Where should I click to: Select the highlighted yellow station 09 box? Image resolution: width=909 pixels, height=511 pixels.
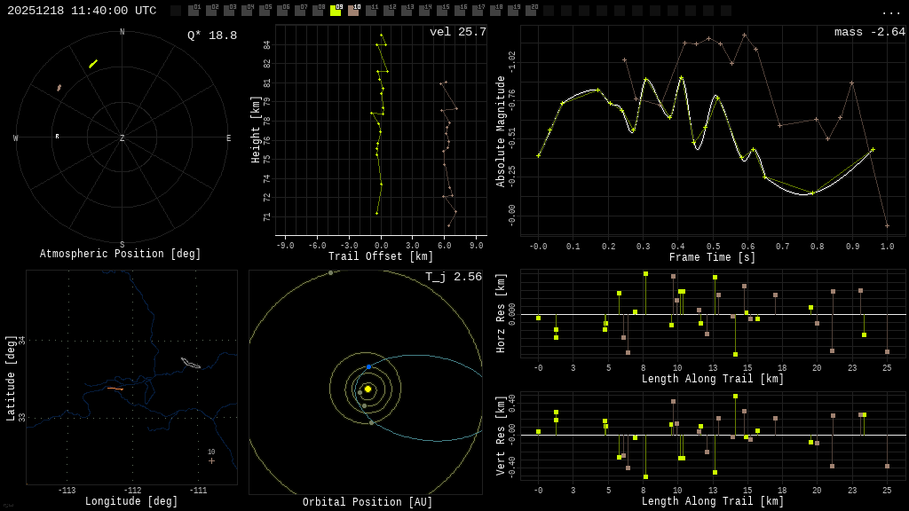click(336, 11)
